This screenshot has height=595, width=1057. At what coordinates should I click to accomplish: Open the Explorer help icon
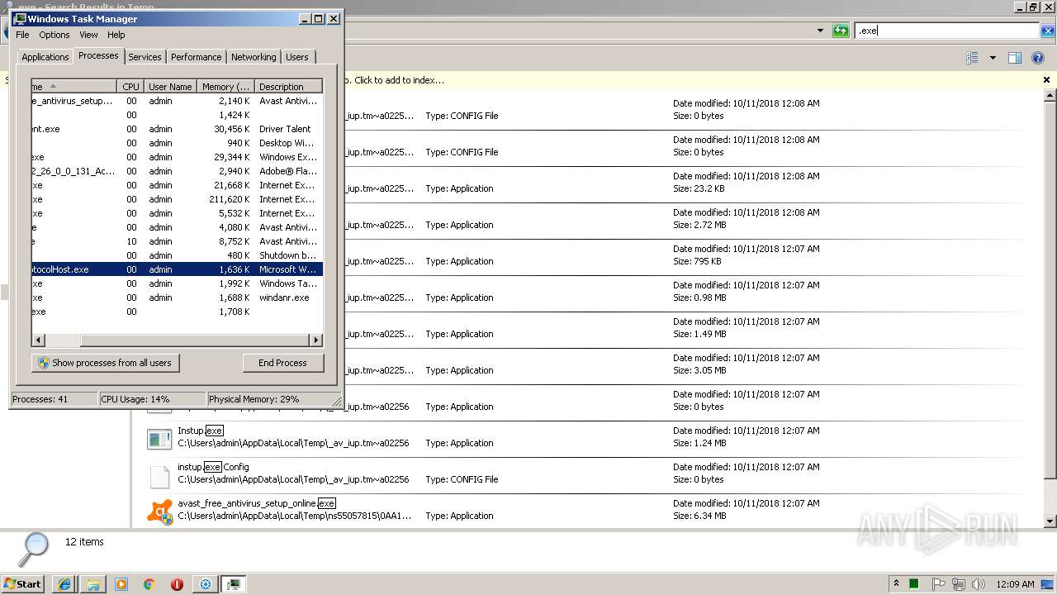point(1040,58)
